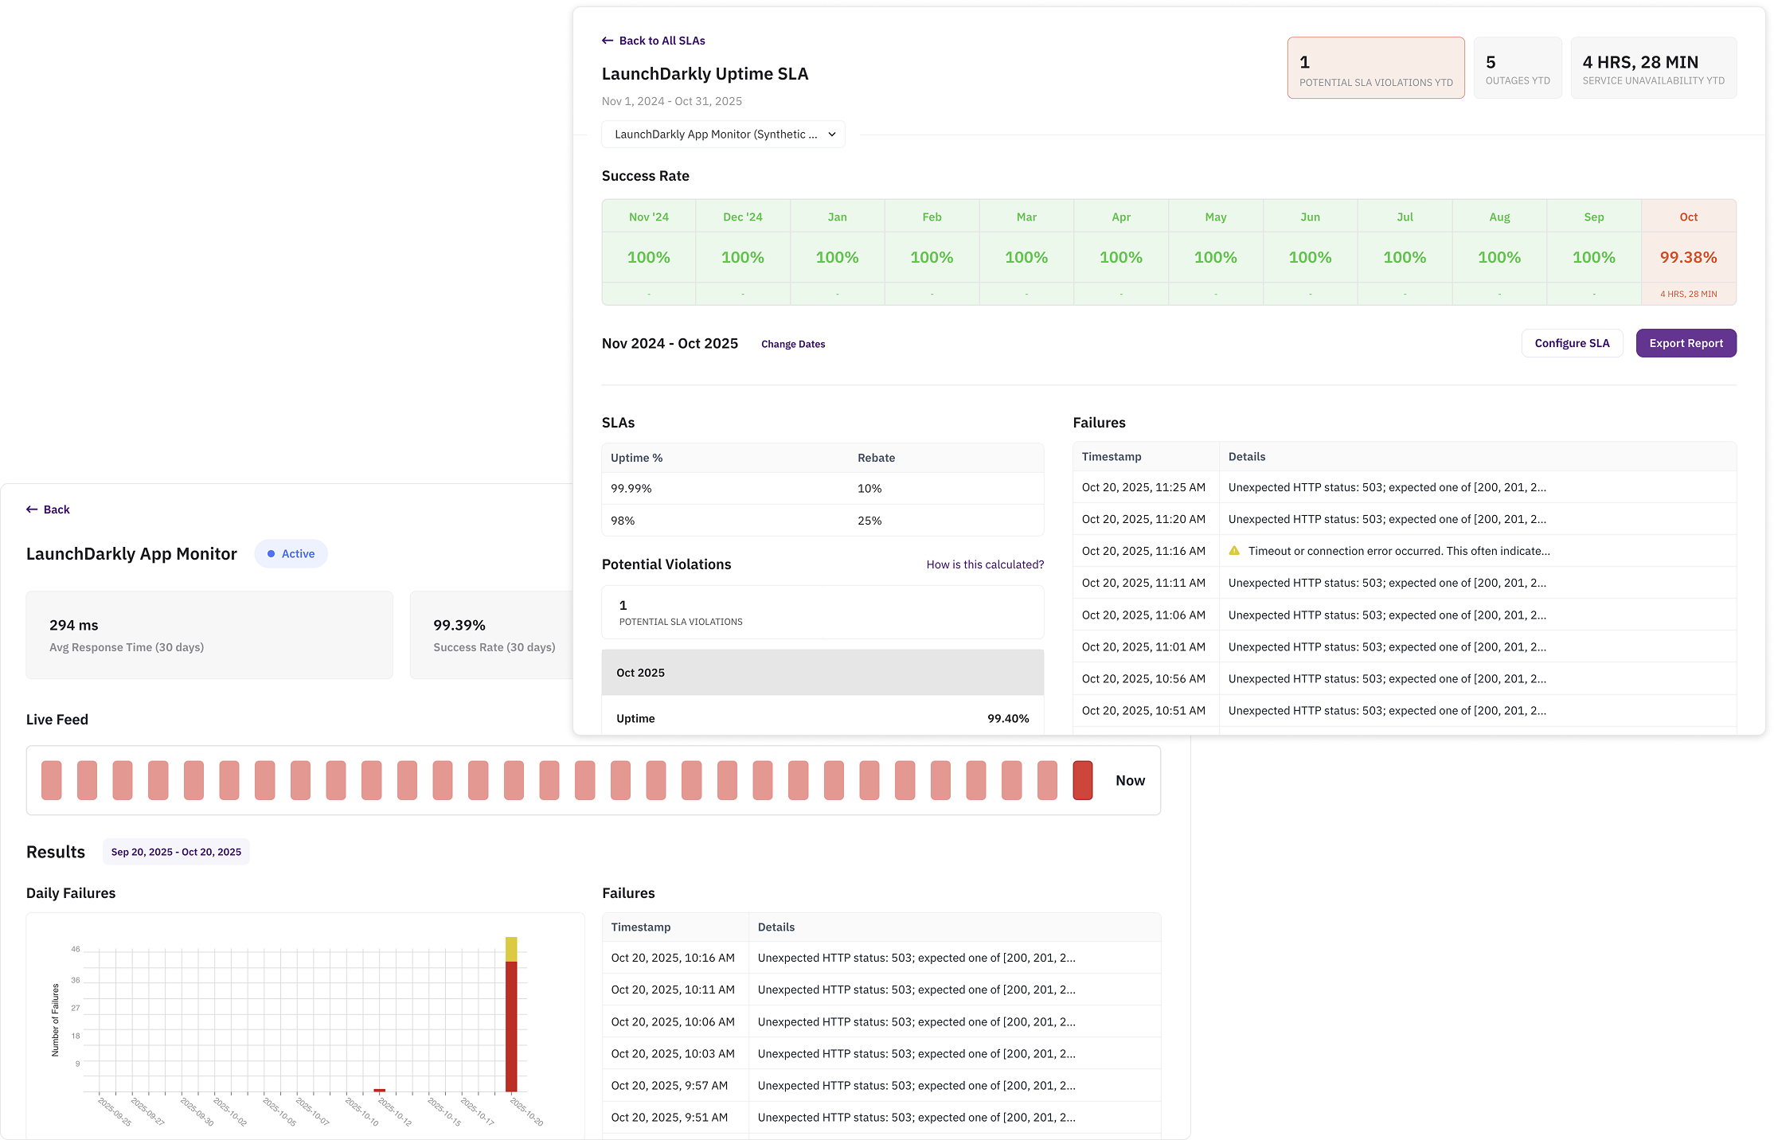Viewport: 1774px width, 1140px height.
Task: Select the Sep month column header
Action: click(x=1593, y=217)
